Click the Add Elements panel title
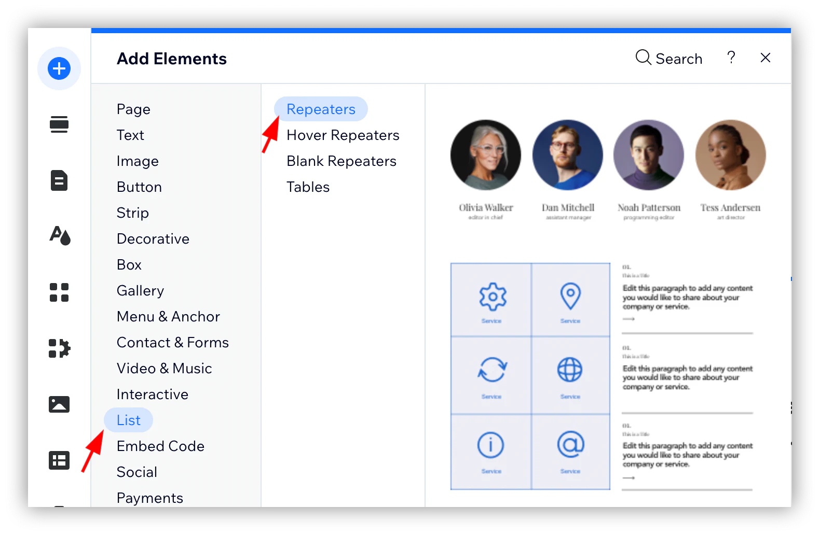Image resolution: width=820 pixels, height=535 pixels. (172, 59)
